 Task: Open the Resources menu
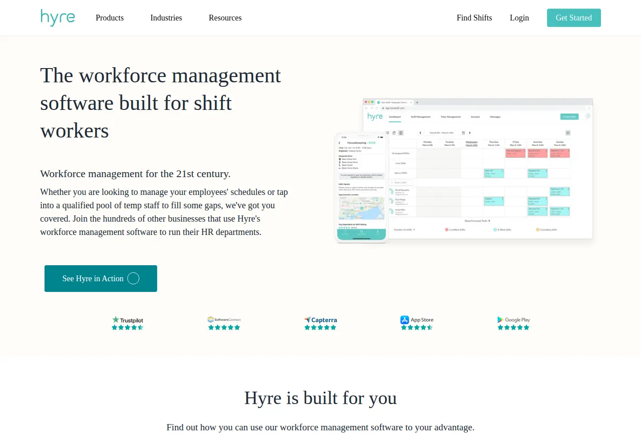click(x=225, y=18)
